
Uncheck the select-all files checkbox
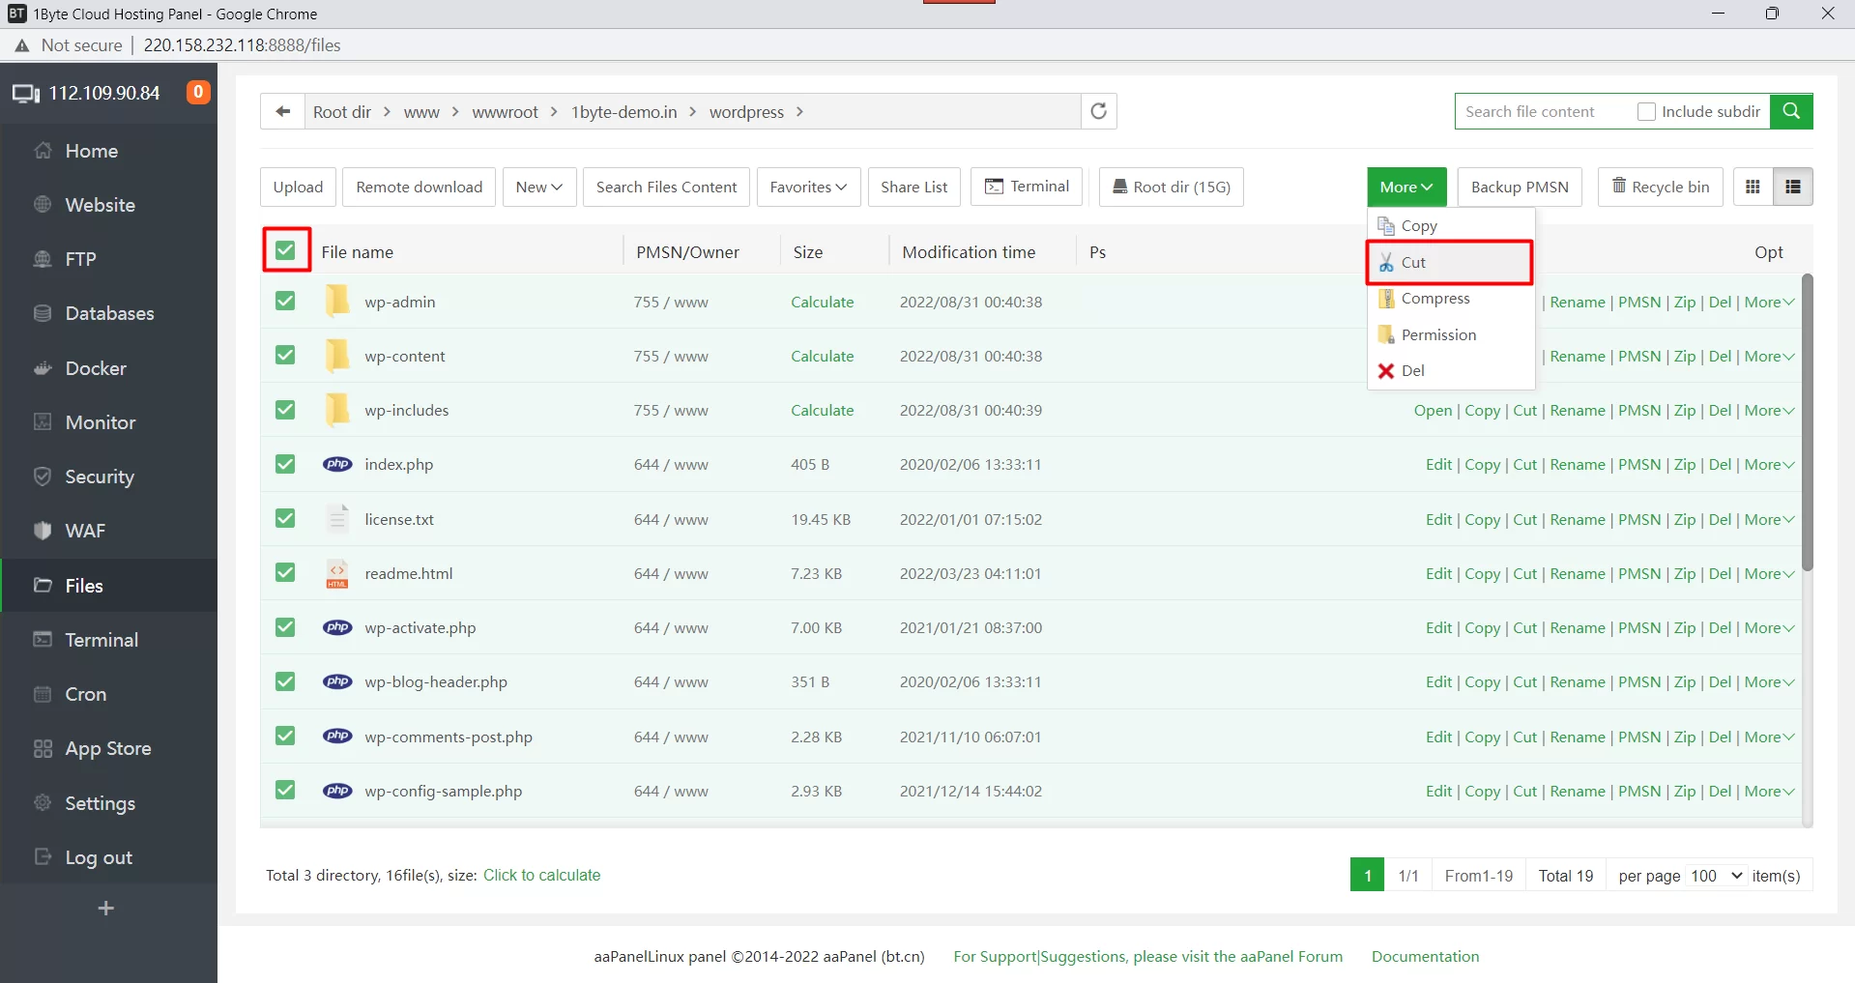pyautogui.click(x=284, y=249)
